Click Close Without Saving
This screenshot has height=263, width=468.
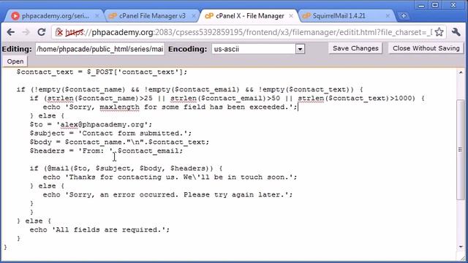426,48
